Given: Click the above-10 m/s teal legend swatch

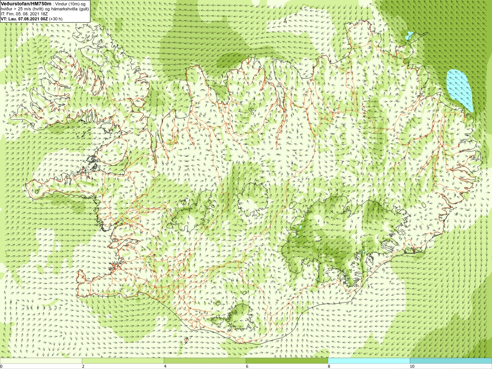Looking at the screenshot, I should [451, 361].
